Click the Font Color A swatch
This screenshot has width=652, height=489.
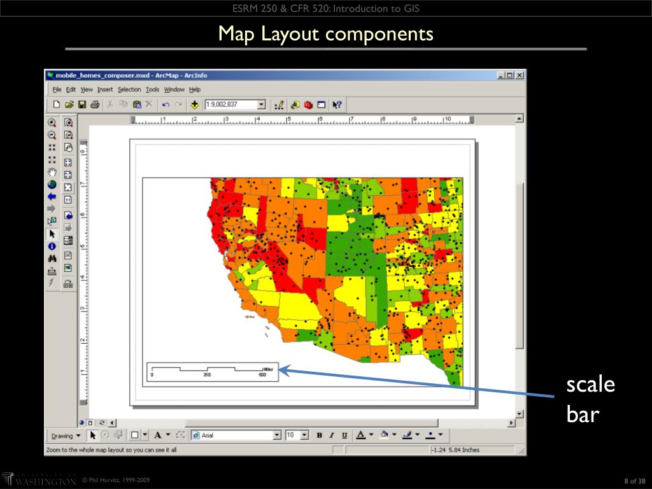pyautogui.click(x=361, y=436)
